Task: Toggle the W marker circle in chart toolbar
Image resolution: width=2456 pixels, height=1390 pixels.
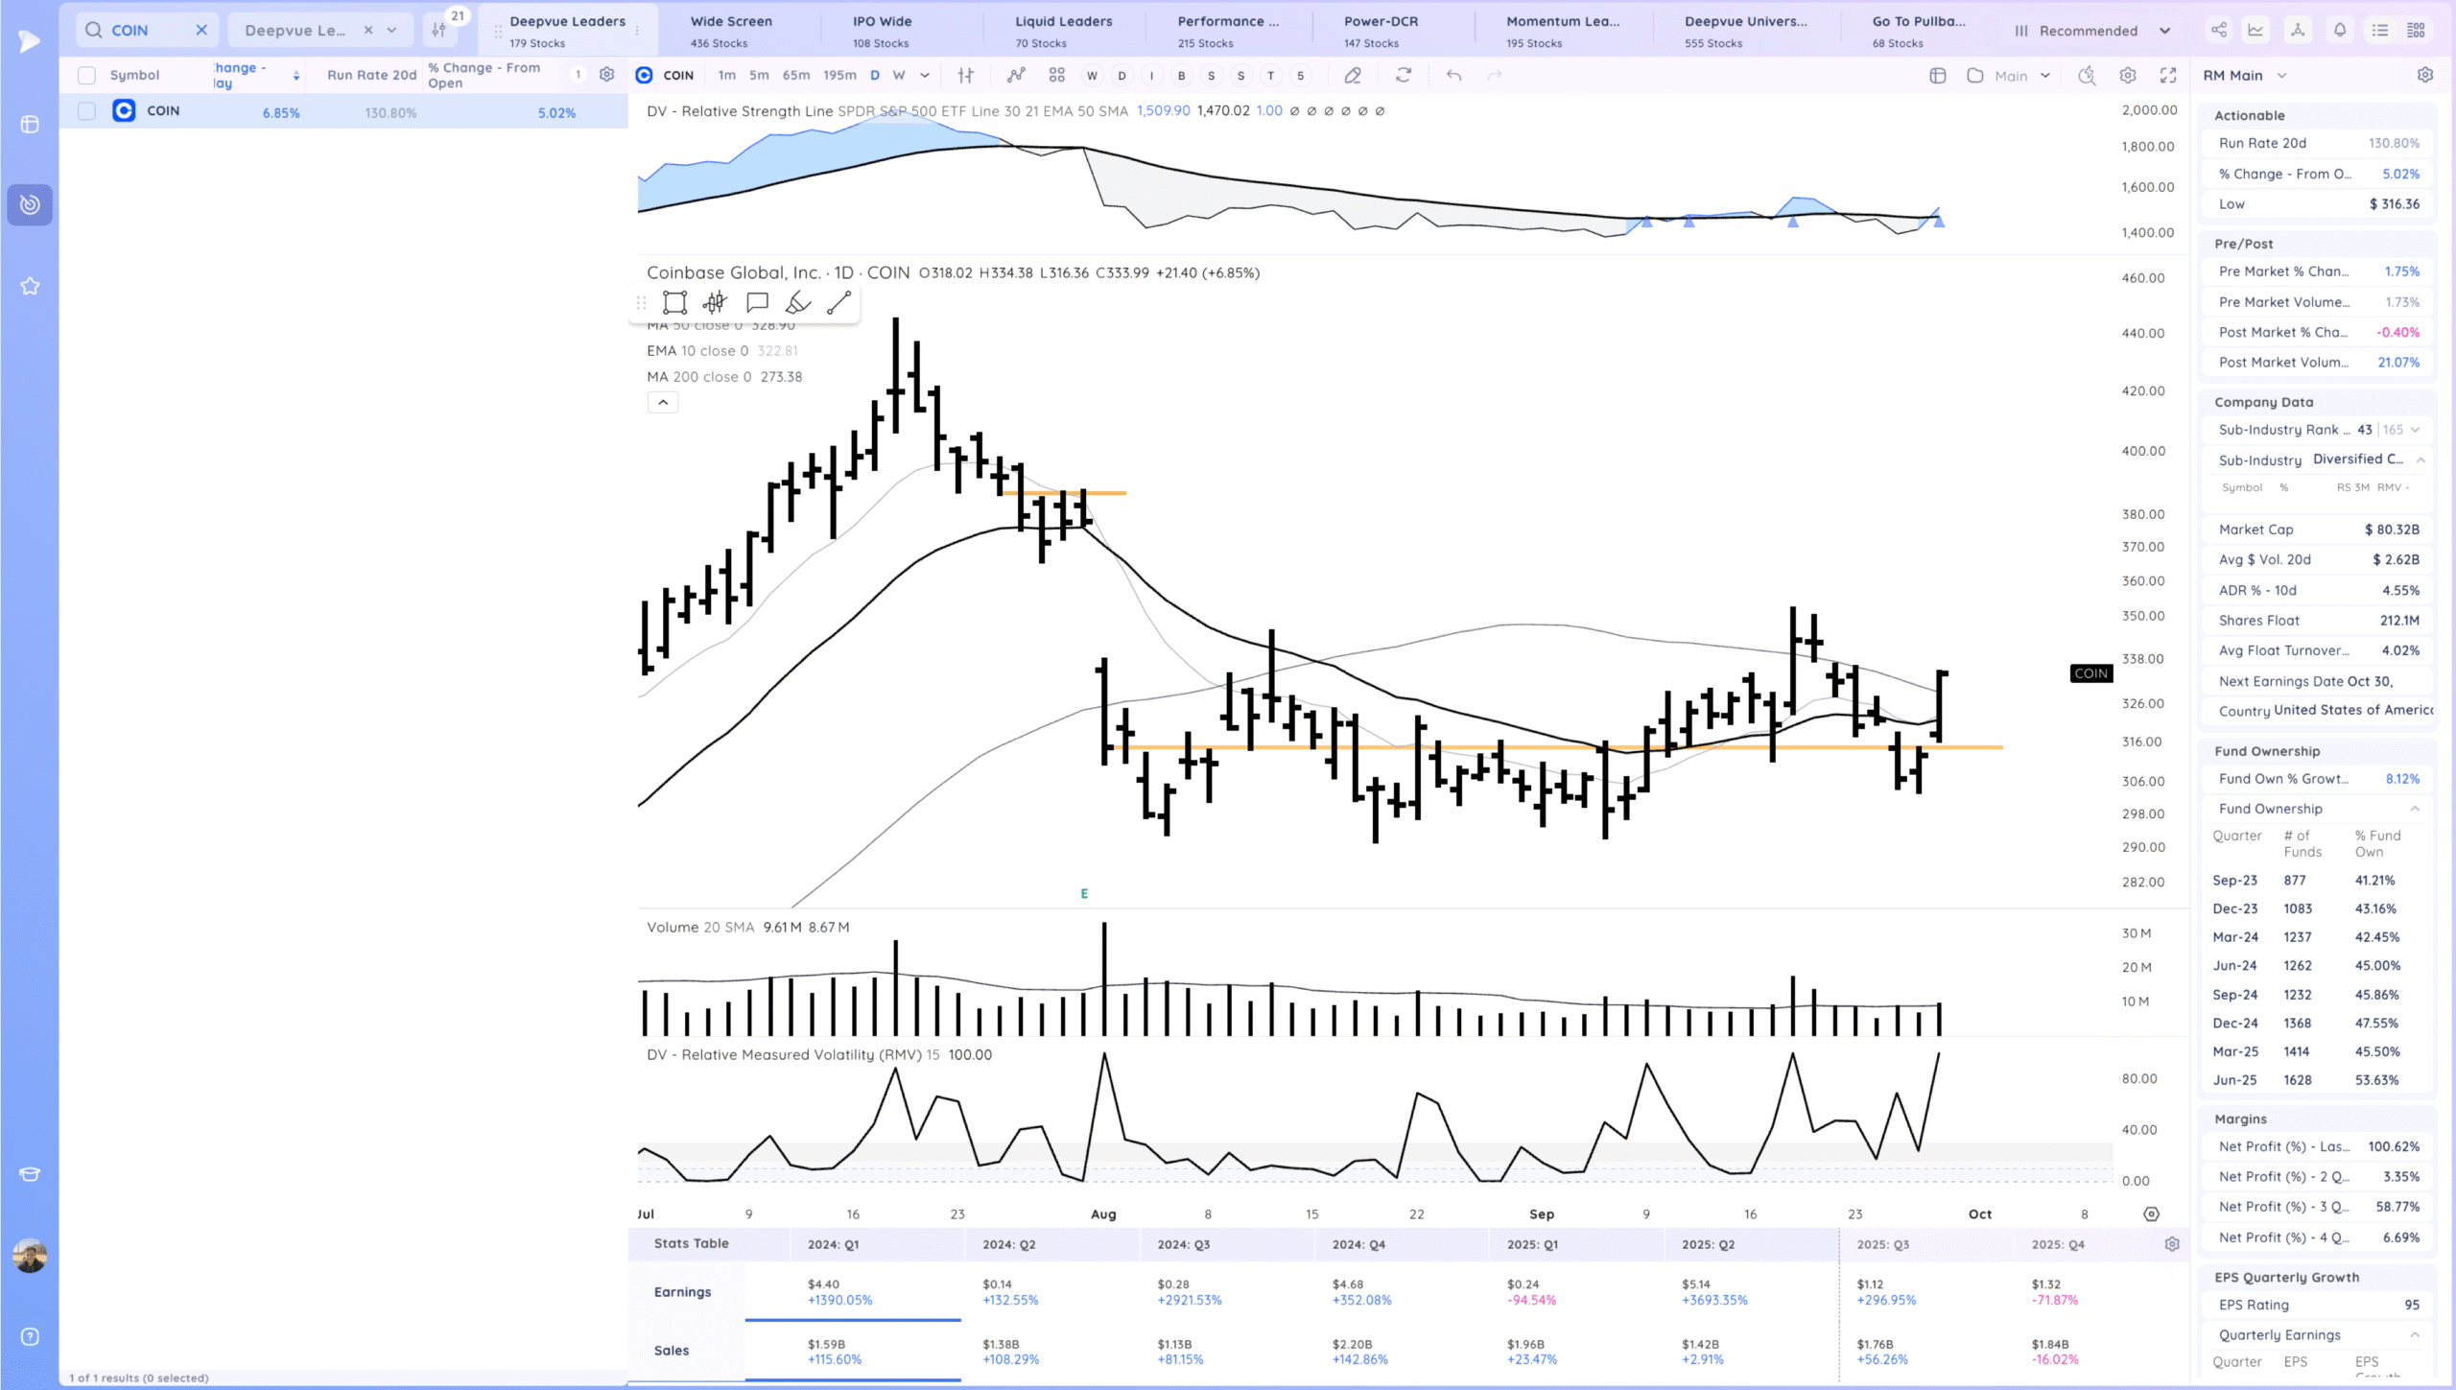Action: pyautogui.click(x=1092, y=75)
